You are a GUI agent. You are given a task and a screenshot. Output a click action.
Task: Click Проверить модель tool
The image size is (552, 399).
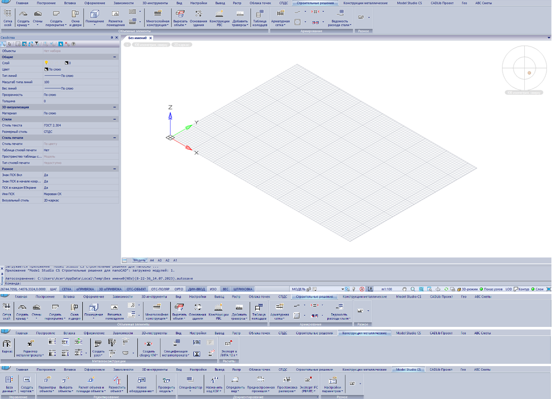[166, 384]
